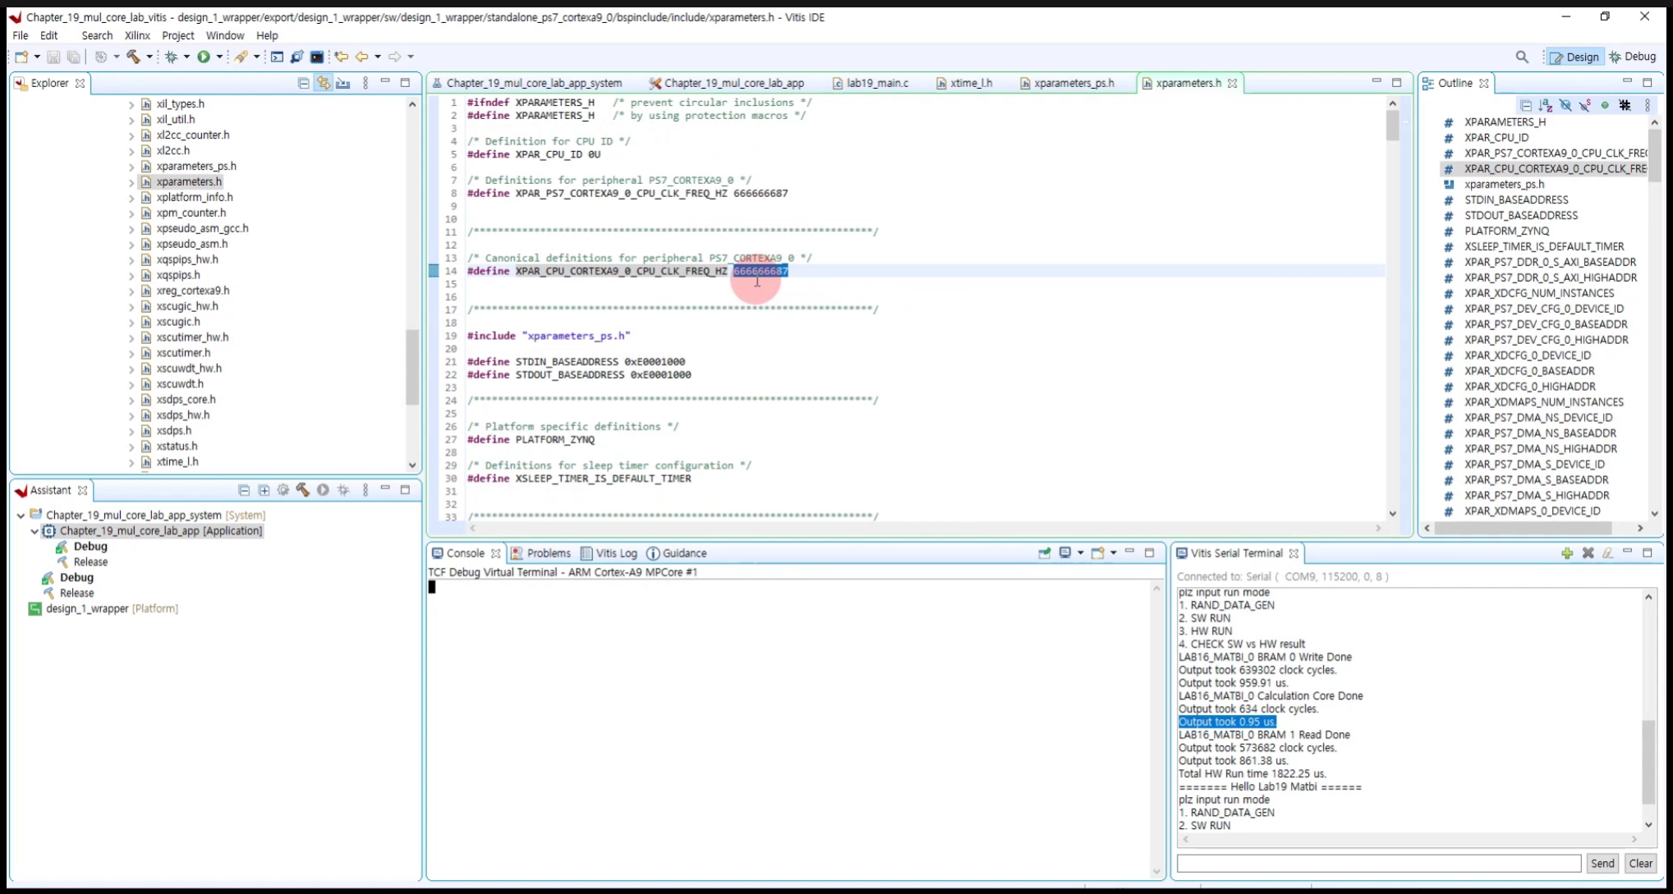Click the bug Debug launch icon

[171, 57]
